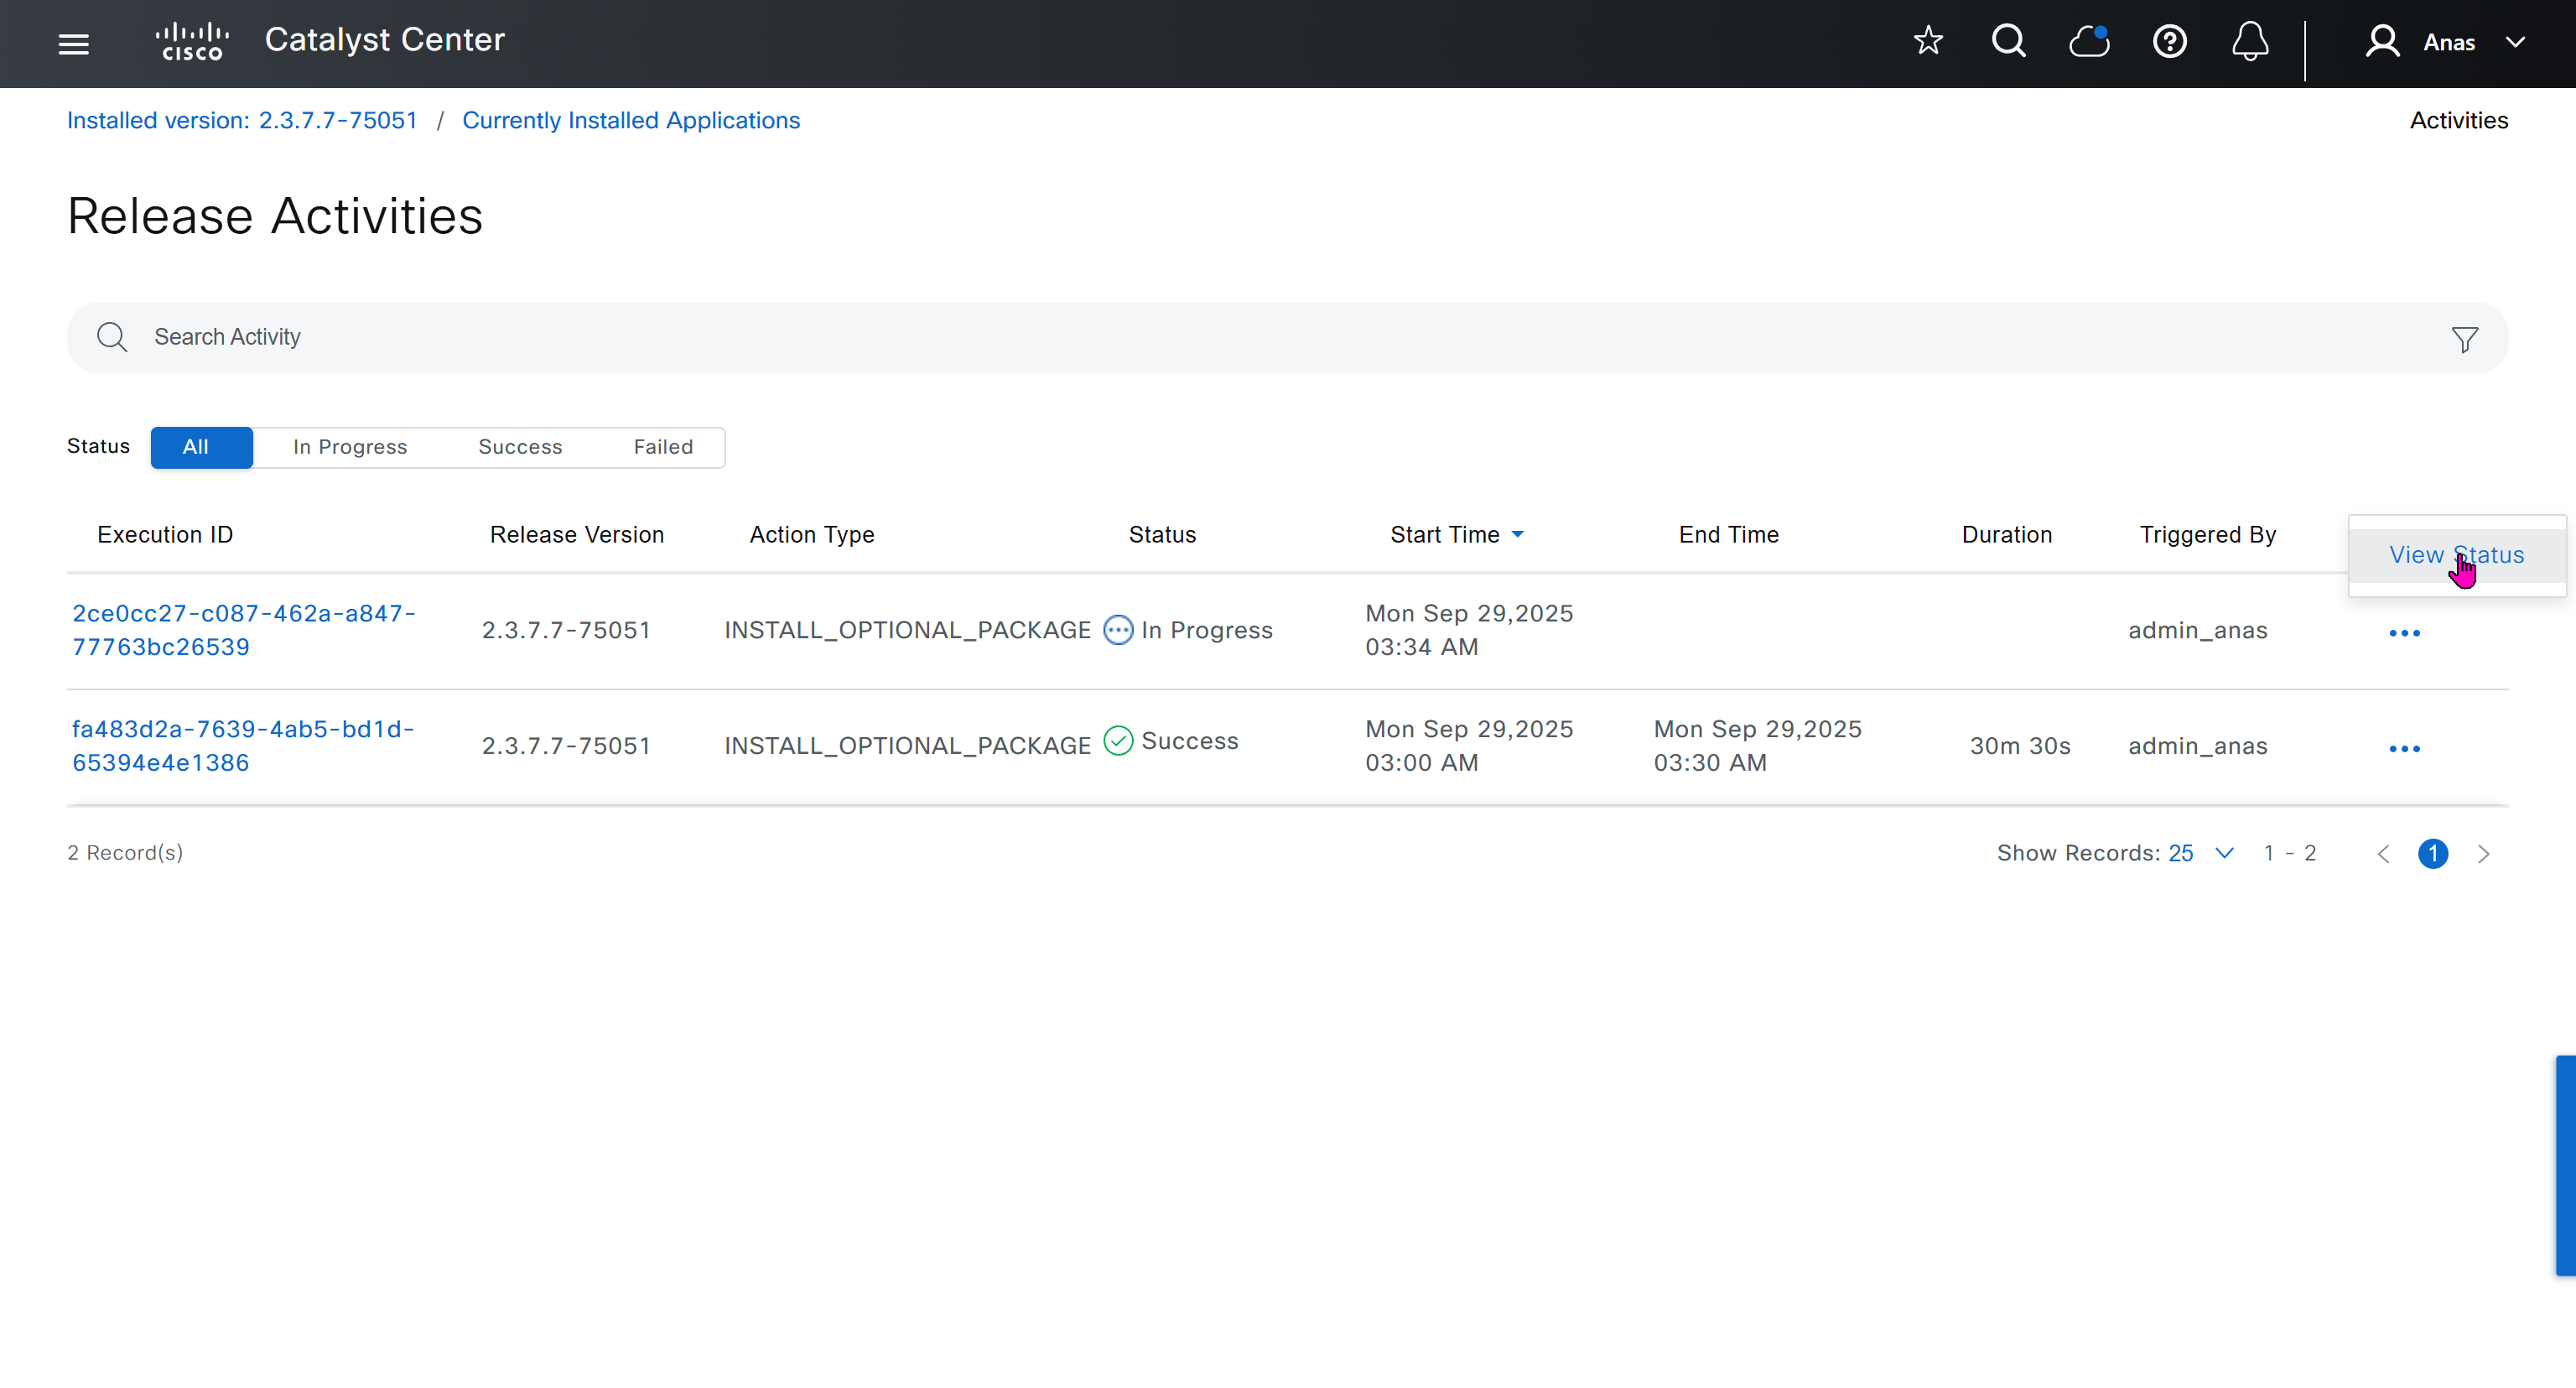
Task: Sort by Start Time column arrow
Action: coord(1517,535)
